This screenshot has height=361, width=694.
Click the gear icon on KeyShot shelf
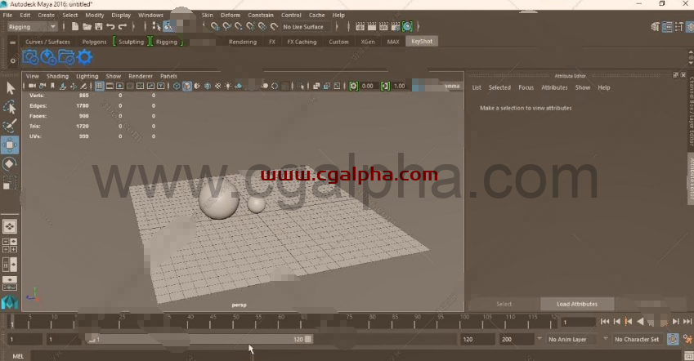pyautogui.click(x=84, y=56)
